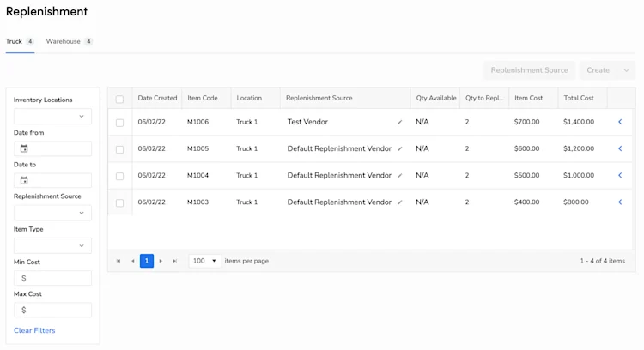Image resolution: width=644 pixels, height=350 pixels.
Task: Edit replenishment source pencil in M1004 row
Action: (399, 175)
